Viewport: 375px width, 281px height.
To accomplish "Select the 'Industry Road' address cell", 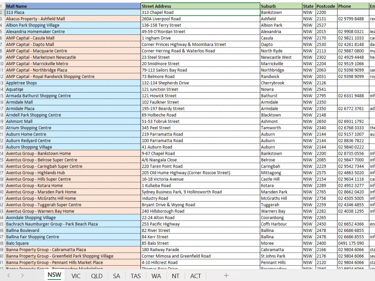I will click(200, 198).
